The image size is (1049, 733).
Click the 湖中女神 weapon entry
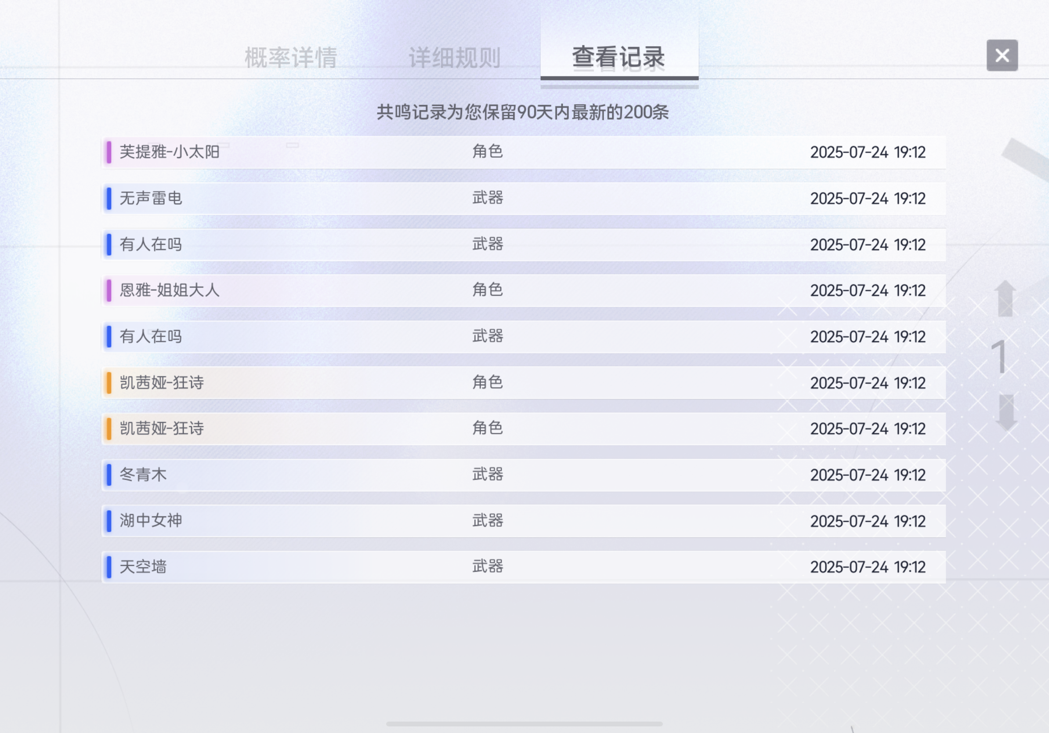[x=524, y=521]
